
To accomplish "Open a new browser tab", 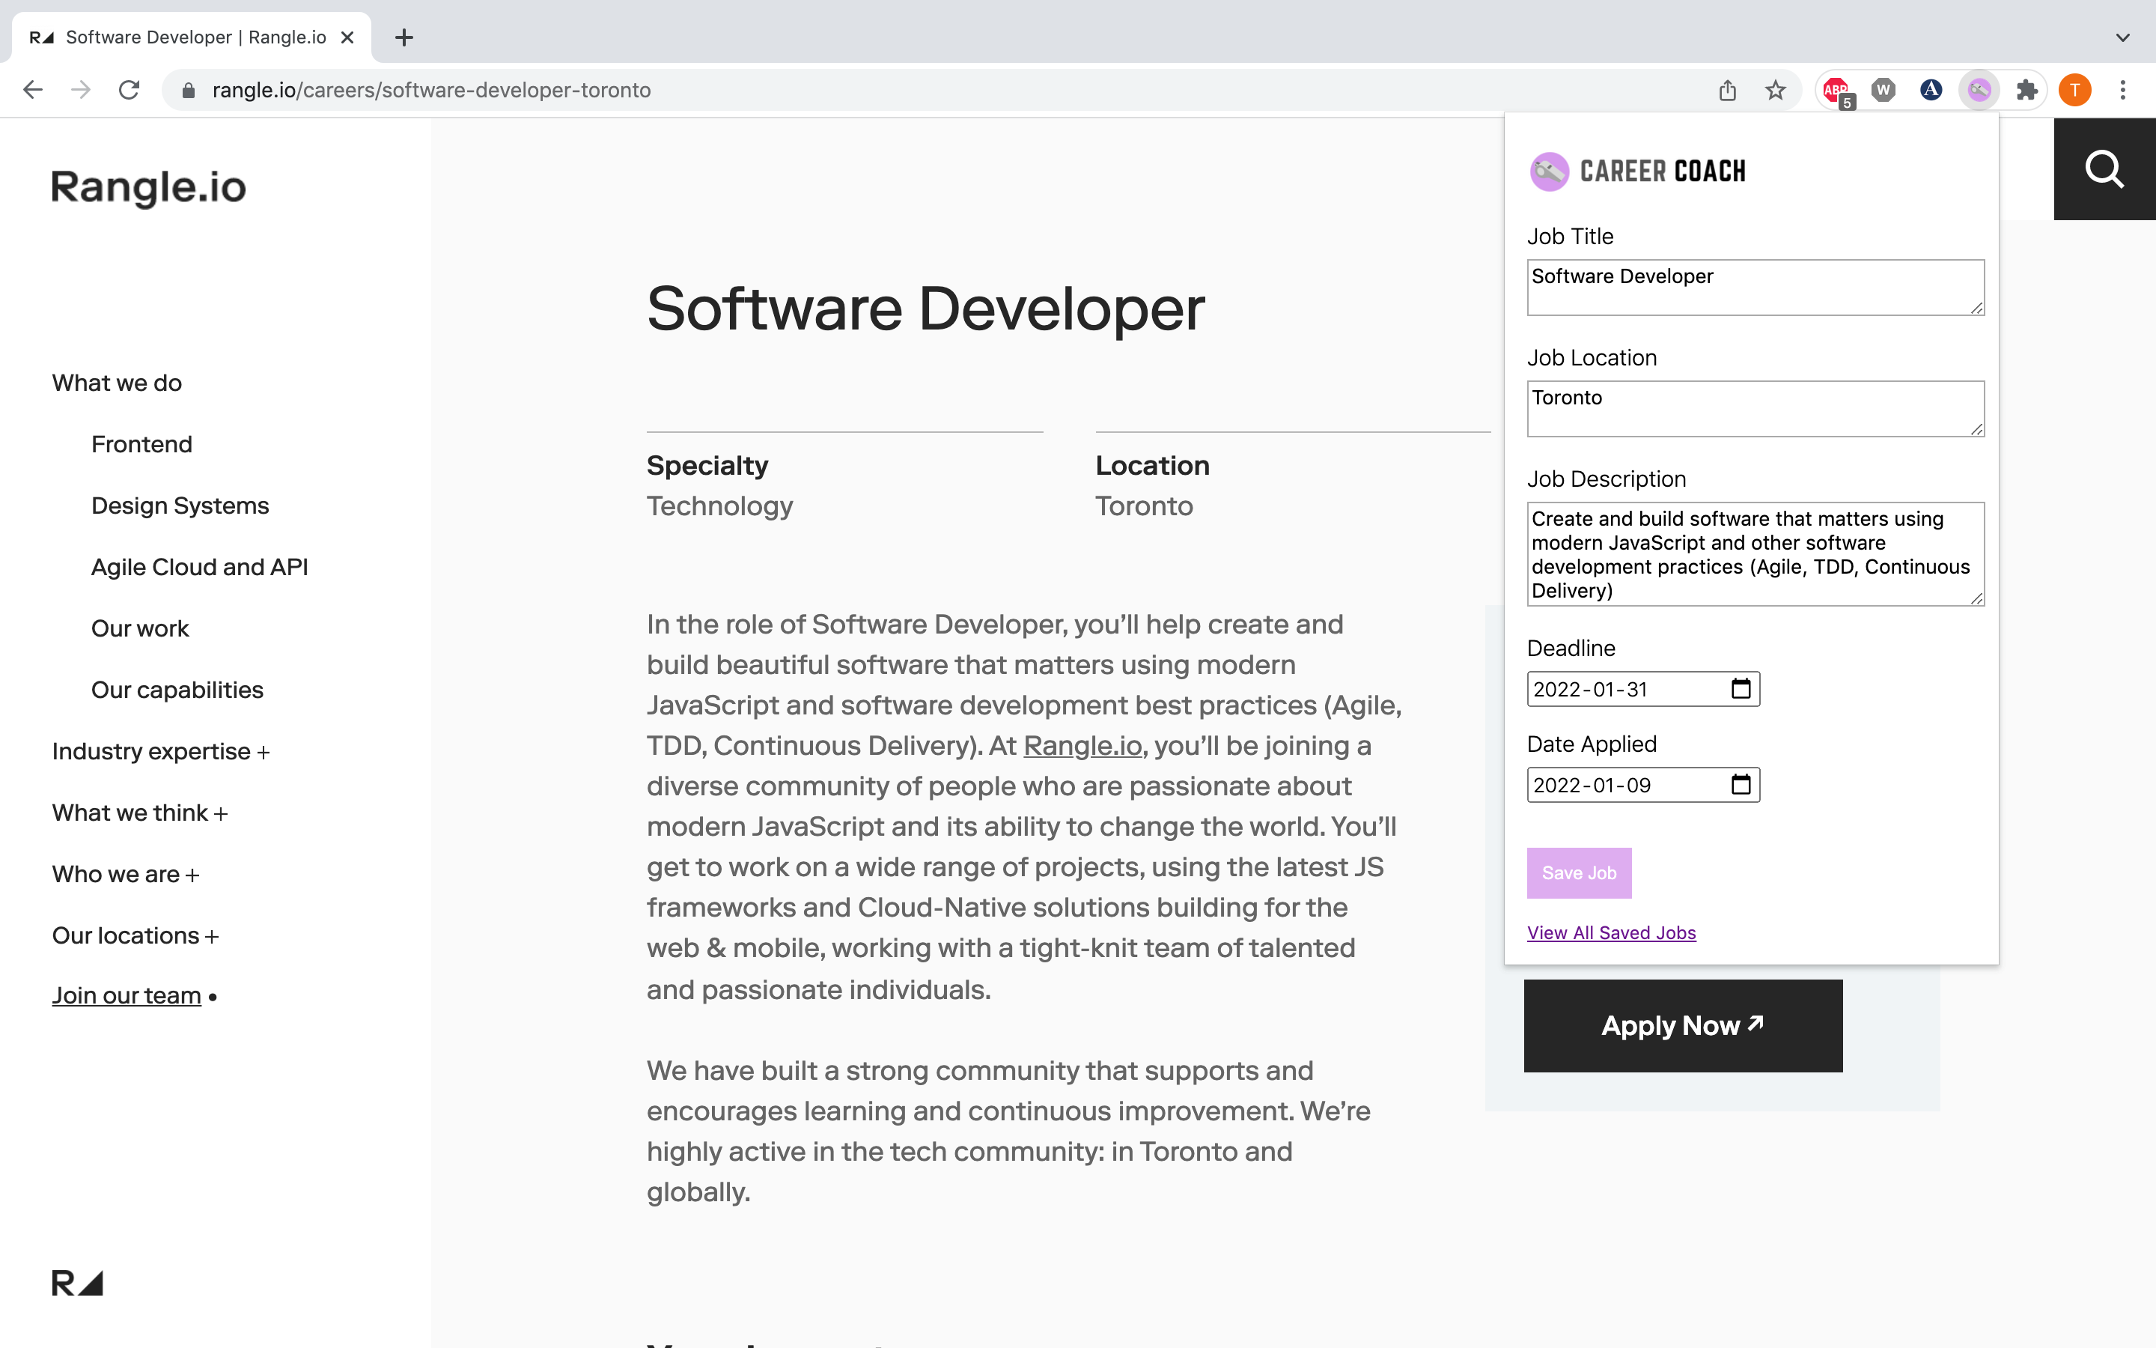I will [404, 37].
